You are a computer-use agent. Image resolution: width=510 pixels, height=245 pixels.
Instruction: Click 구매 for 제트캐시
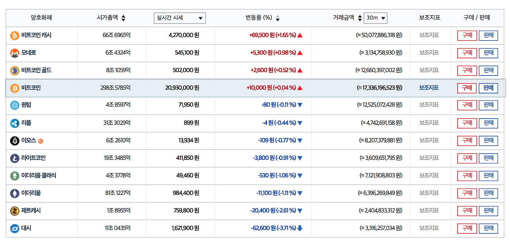467,211
